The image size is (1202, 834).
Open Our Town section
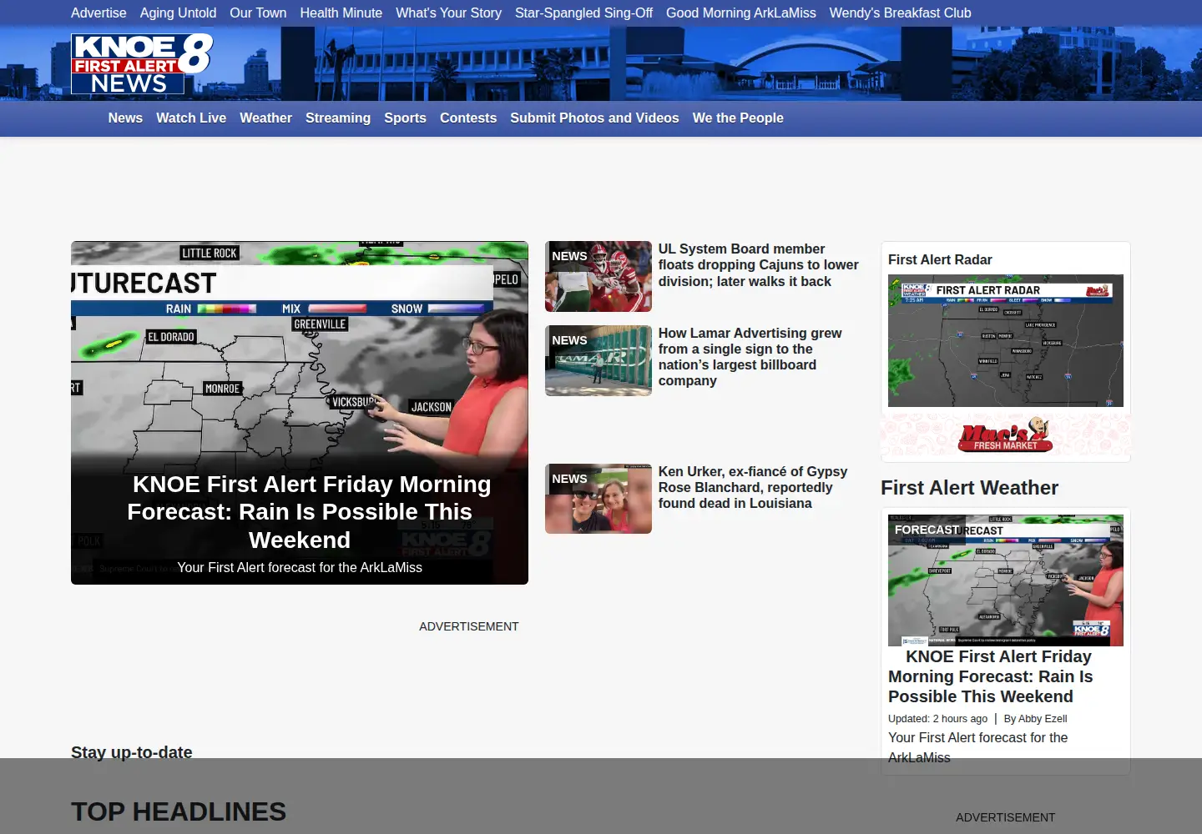258,13
